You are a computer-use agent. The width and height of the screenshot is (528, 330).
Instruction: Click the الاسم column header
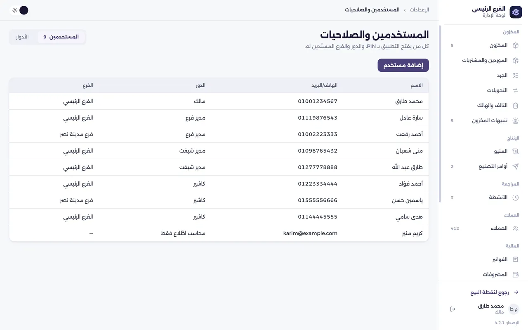point(417,85)
